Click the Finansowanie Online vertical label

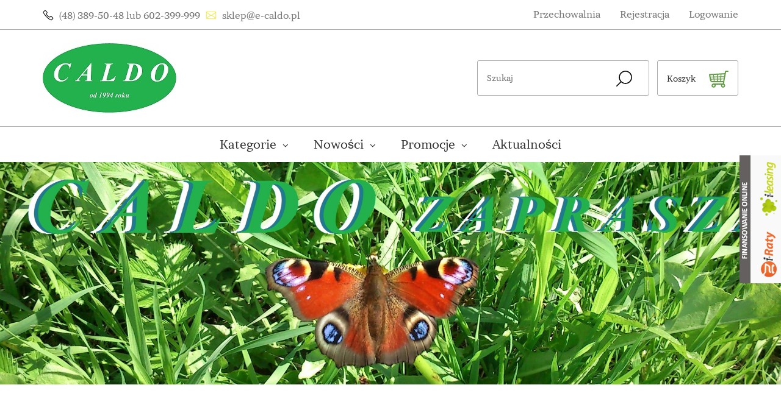pos(745,219)
